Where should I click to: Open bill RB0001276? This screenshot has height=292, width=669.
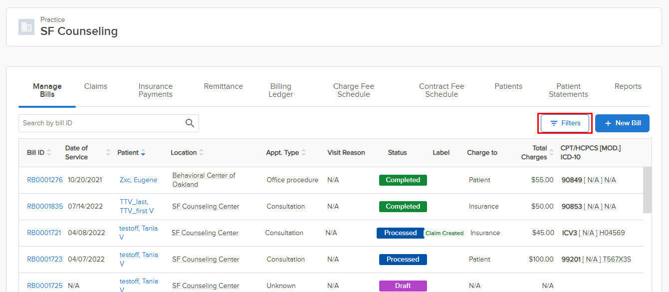(x=45, y=180)
